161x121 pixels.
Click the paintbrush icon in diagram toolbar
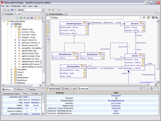coord(149,17)
